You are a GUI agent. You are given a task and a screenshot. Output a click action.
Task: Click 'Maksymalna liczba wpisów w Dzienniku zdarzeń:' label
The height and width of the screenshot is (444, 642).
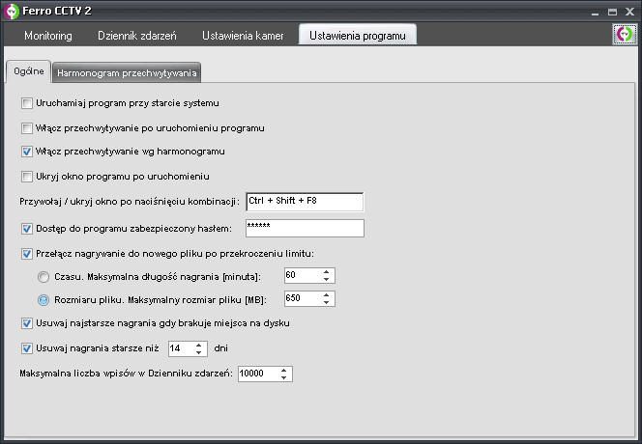coord(126,374)
